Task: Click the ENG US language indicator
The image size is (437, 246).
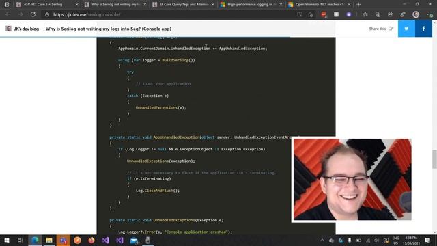Action: pyautogui.click(x=395, y=241)
